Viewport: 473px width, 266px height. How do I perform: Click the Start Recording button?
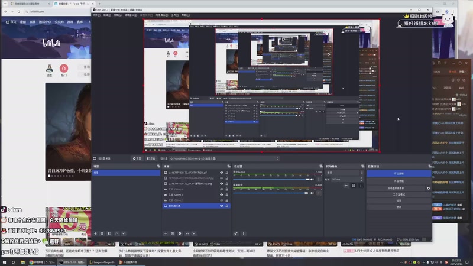[399, 181]
